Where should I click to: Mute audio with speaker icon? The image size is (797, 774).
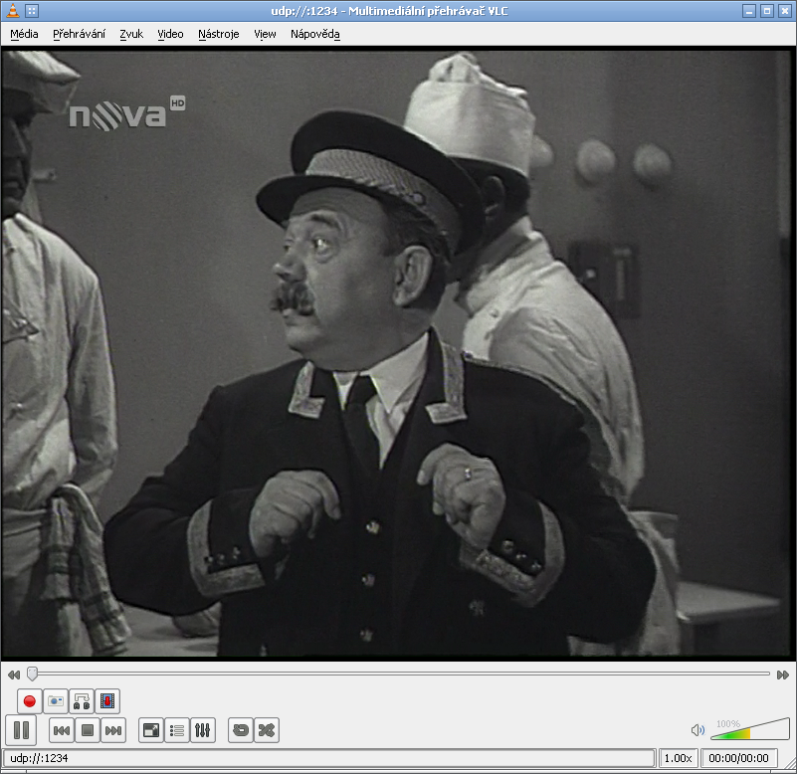coord(697,730)
